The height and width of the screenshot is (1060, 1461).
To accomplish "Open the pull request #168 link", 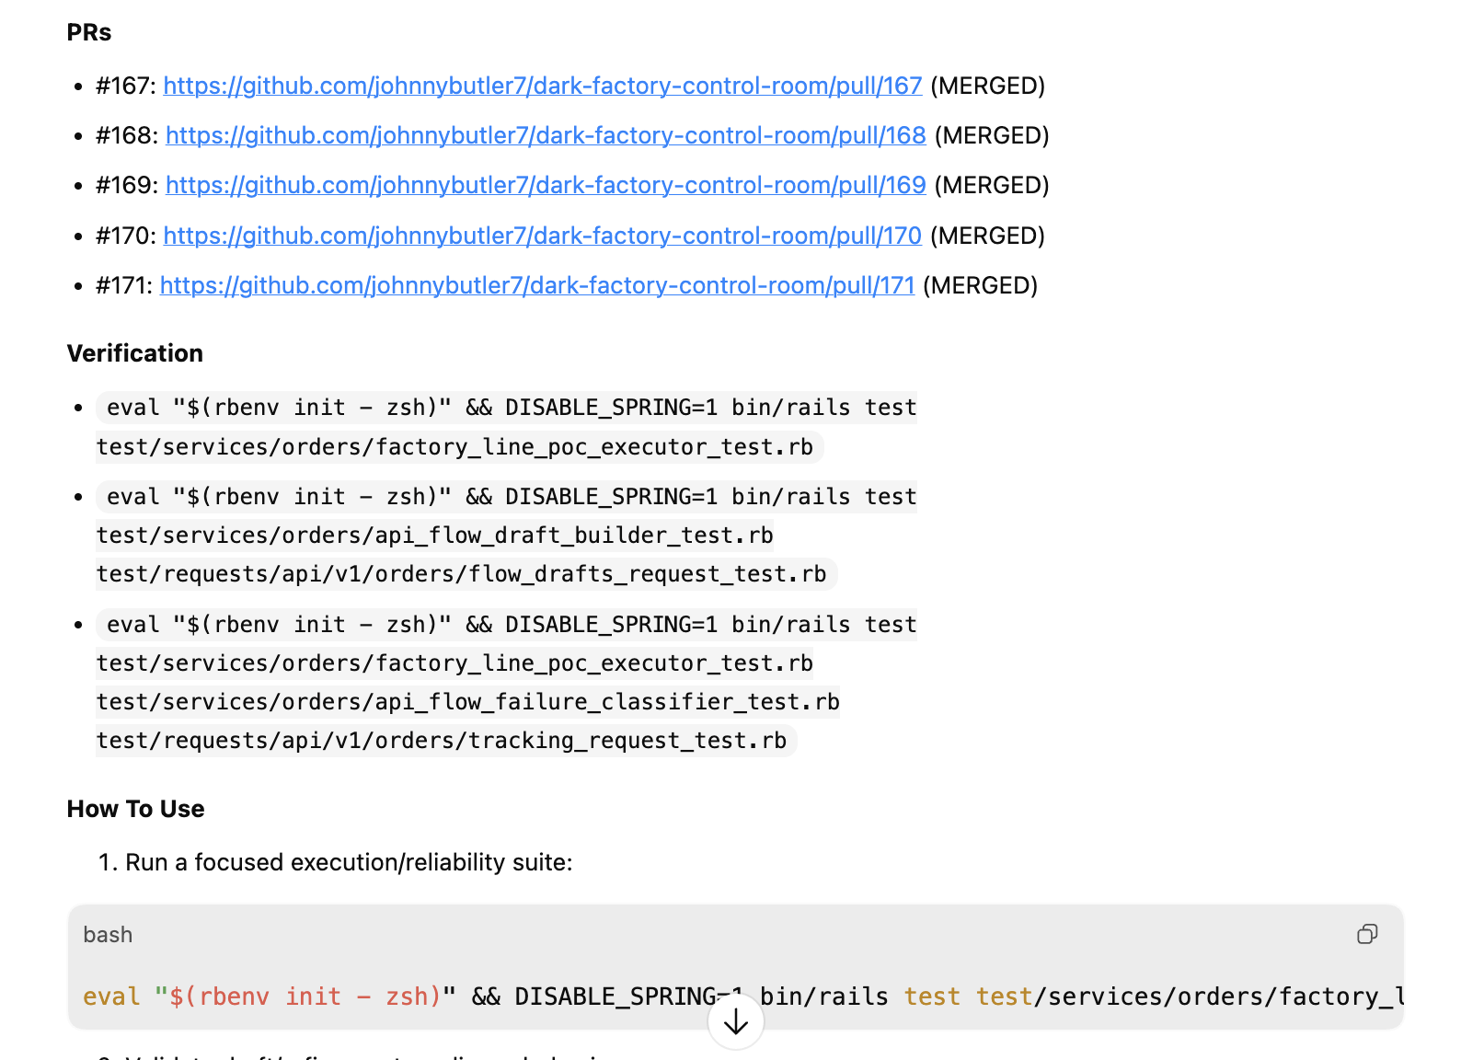I will pyautogui.click(x=545, y=135).
